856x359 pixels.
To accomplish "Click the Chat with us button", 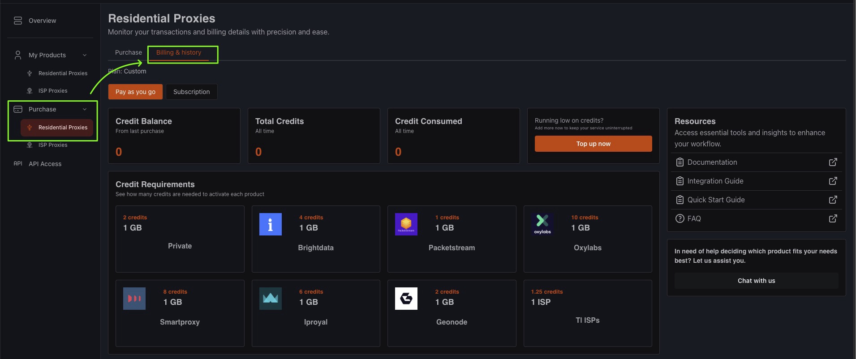I will 756,281.
